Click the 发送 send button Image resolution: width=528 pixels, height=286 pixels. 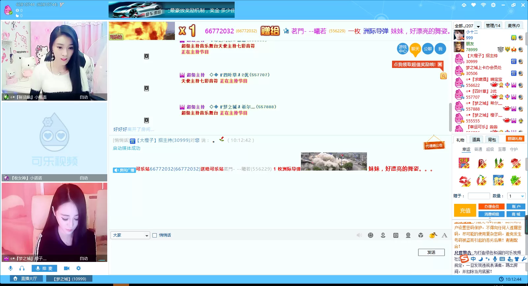click(x=431, y=252)
